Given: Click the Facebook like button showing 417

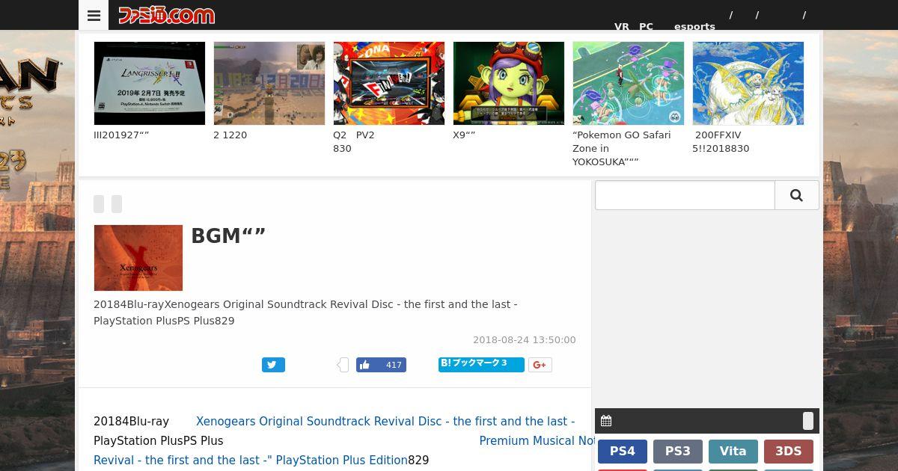Looking at the screenshot, I should (x=381, y=365).
